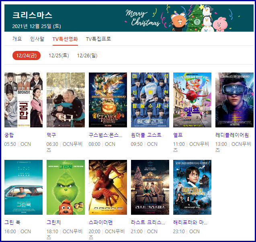Click the 06:30 OCN무비즈 schedule text
This screenshot has width=256, height=242.
tap(64, 147)
